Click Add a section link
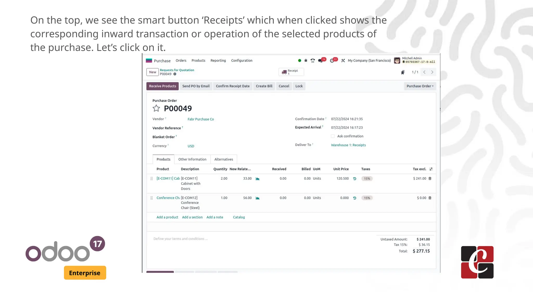 (192, 217)
